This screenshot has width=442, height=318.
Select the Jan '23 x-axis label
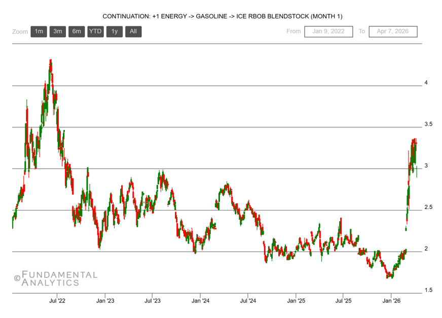click(x=105, y=301)
